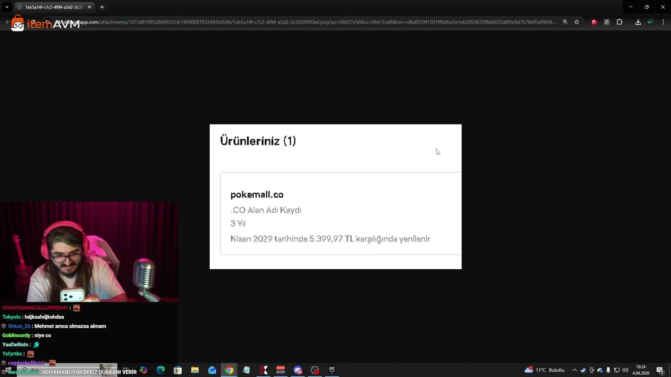The width and height of the screenshot is (671, 377).
Task: Open Steam from the system tray
Action: 583,370
